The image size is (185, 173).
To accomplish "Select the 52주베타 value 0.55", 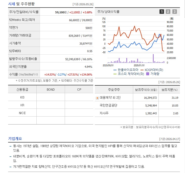I will pos(90,51).
